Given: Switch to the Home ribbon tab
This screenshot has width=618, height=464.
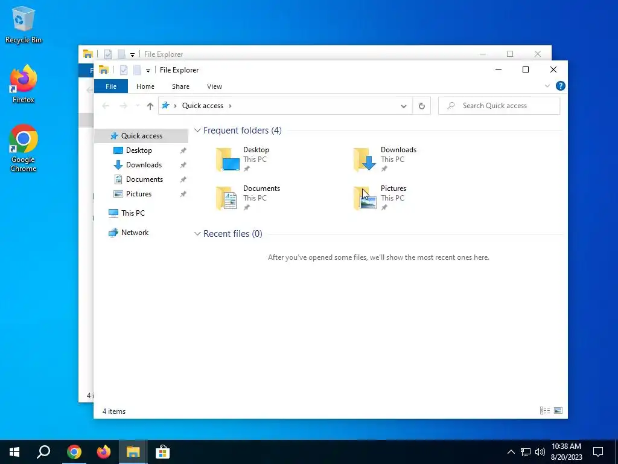Looking at the screenshot, I should click(x=145, y=86).
